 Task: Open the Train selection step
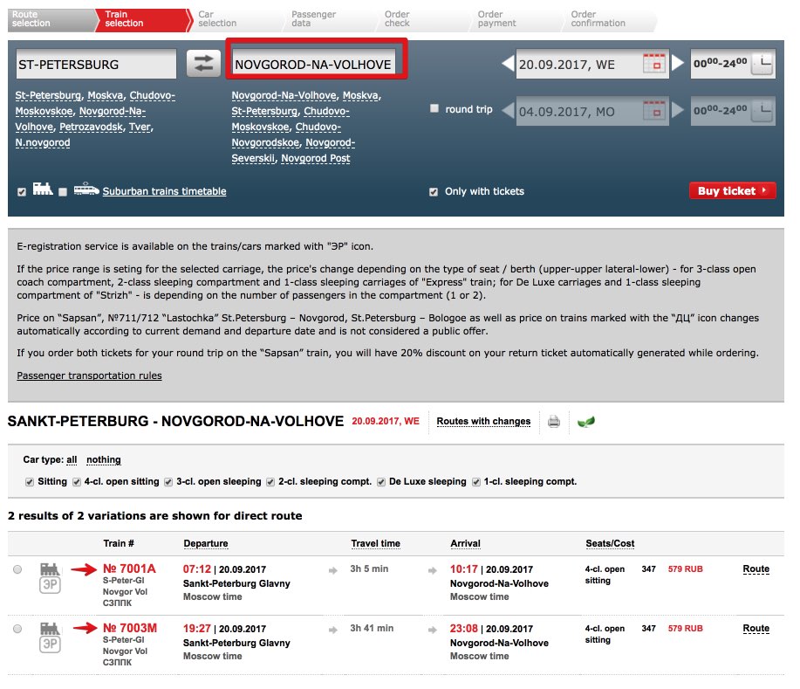point(142,19)
